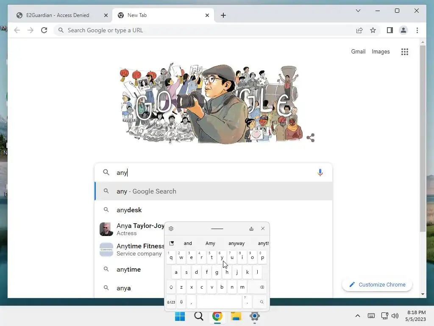The width and height of the screenshot is (434, 326).
Task: Open the emoji and clipboard panel
Action: (x=172, y=243)
